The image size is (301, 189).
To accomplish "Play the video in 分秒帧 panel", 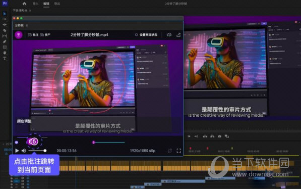I will (17, 151).
